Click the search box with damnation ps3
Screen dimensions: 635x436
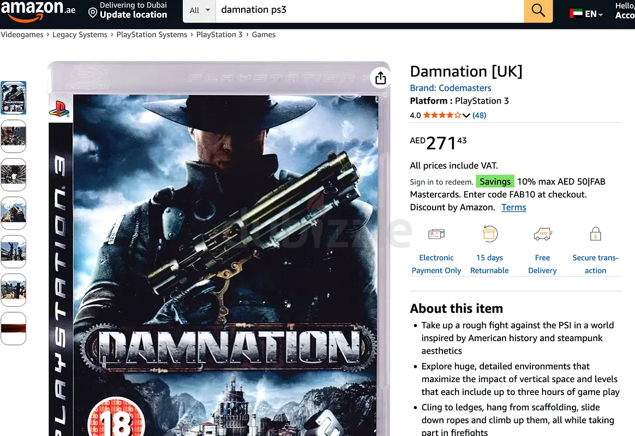[370, 10]
